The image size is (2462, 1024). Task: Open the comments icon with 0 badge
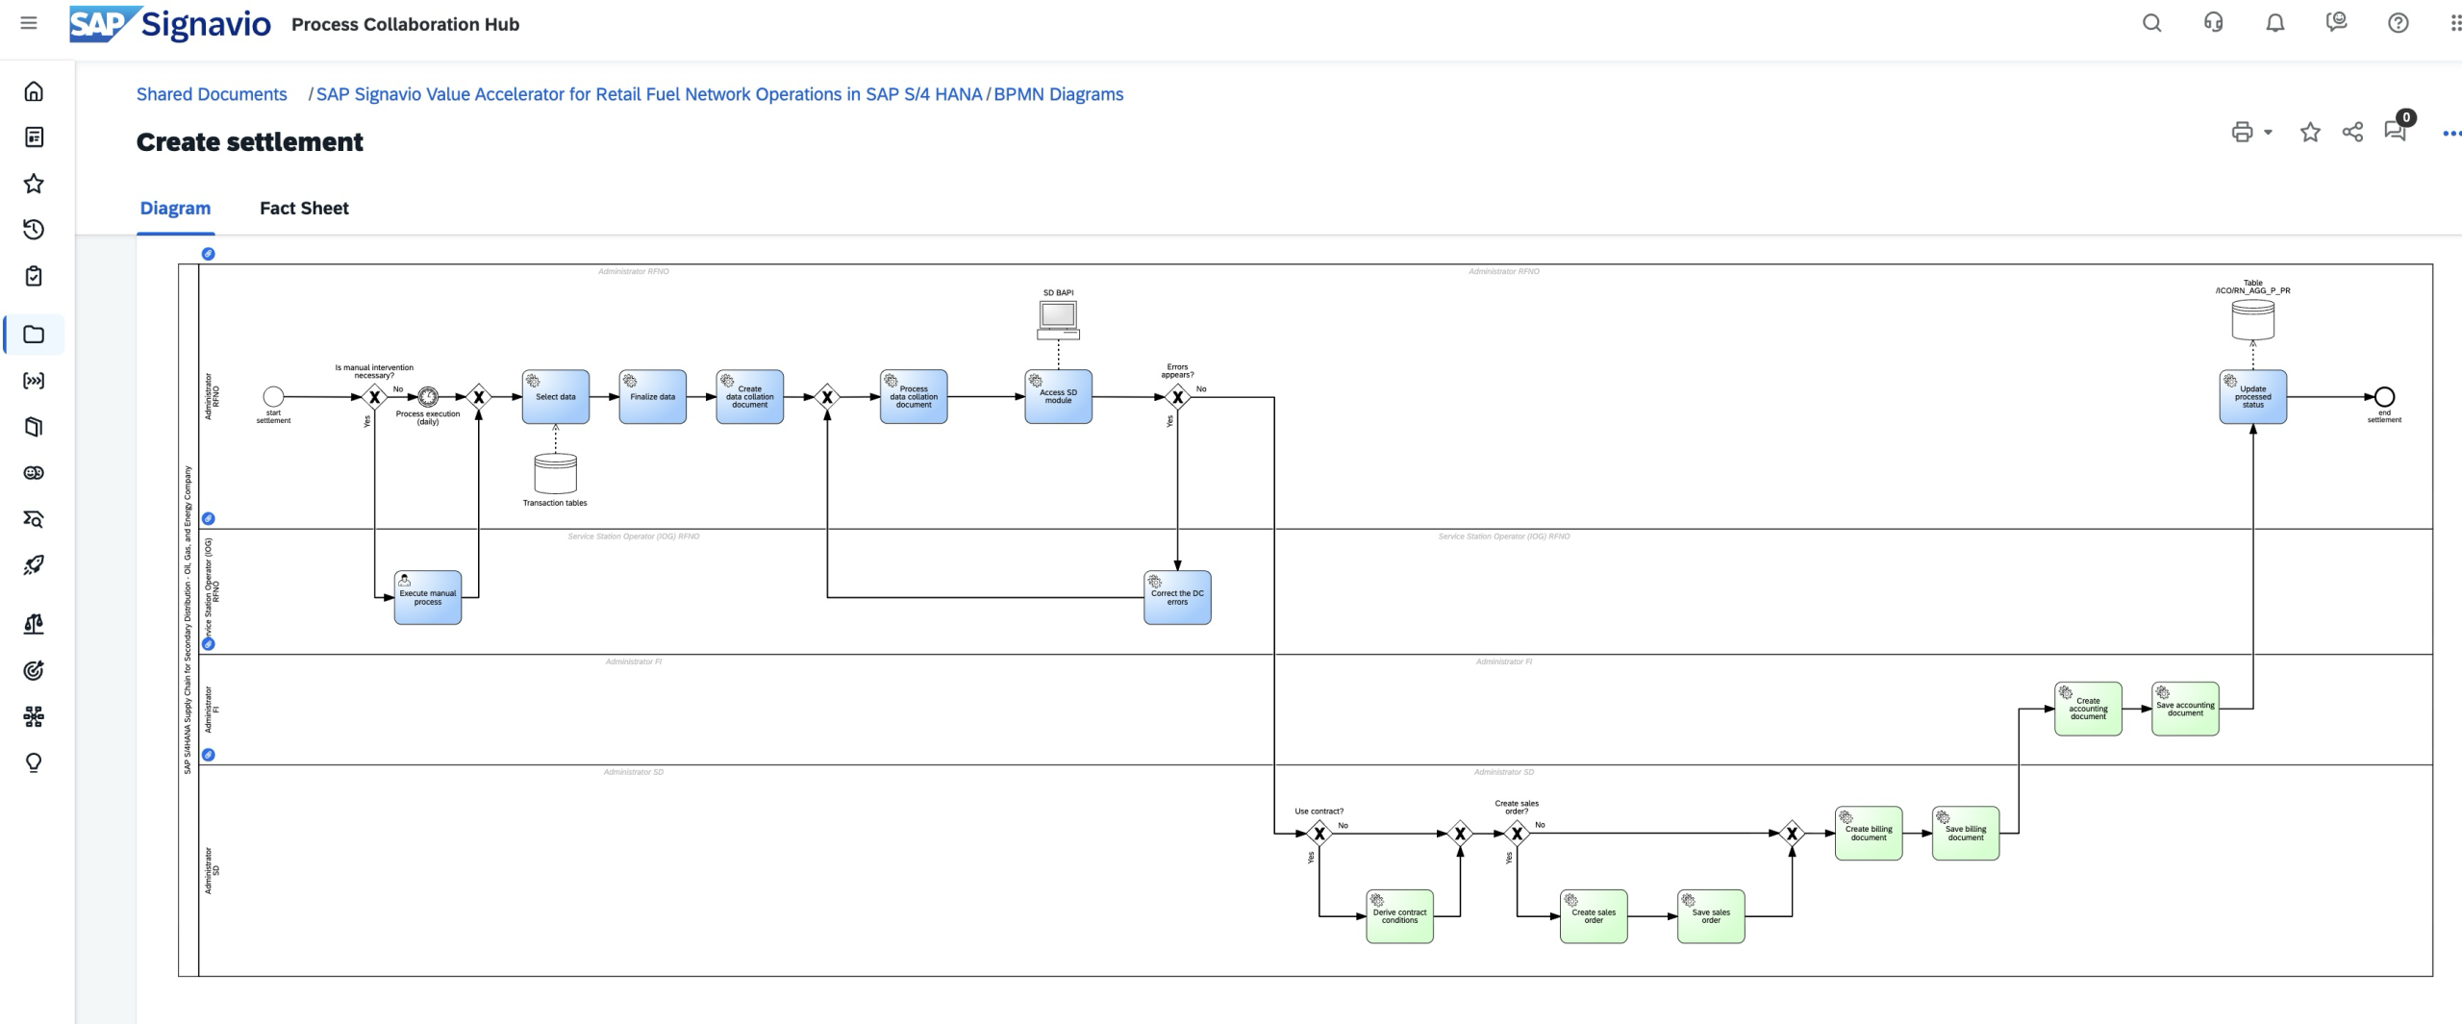pyautogui.click(x=2394, y=132)
